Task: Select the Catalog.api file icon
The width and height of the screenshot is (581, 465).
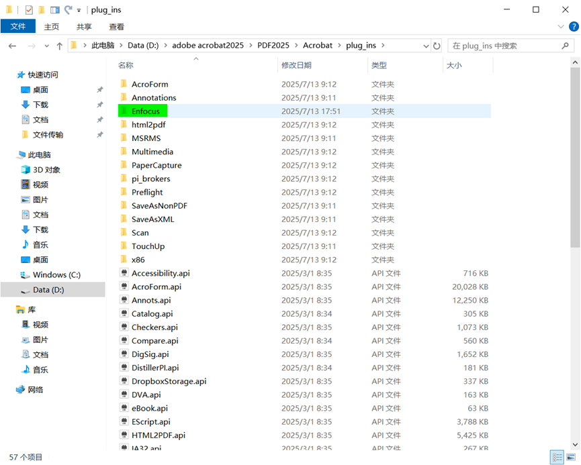Action: click(x=124, y=313)
